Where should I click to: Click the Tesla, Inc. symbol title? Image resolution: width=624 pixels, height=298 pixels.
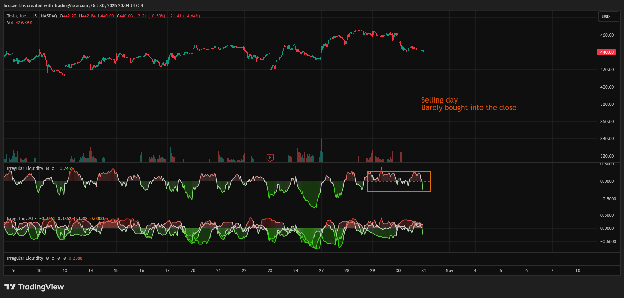tap(17, 16)
